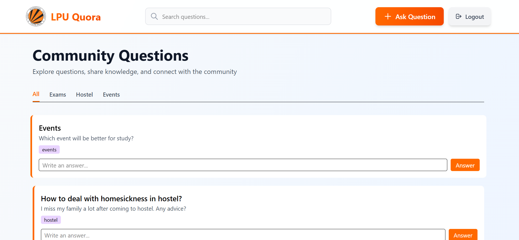The width and height of the screenshot is (519, 240).
Task: Click the hostel tag label
Action: (51, 220)
